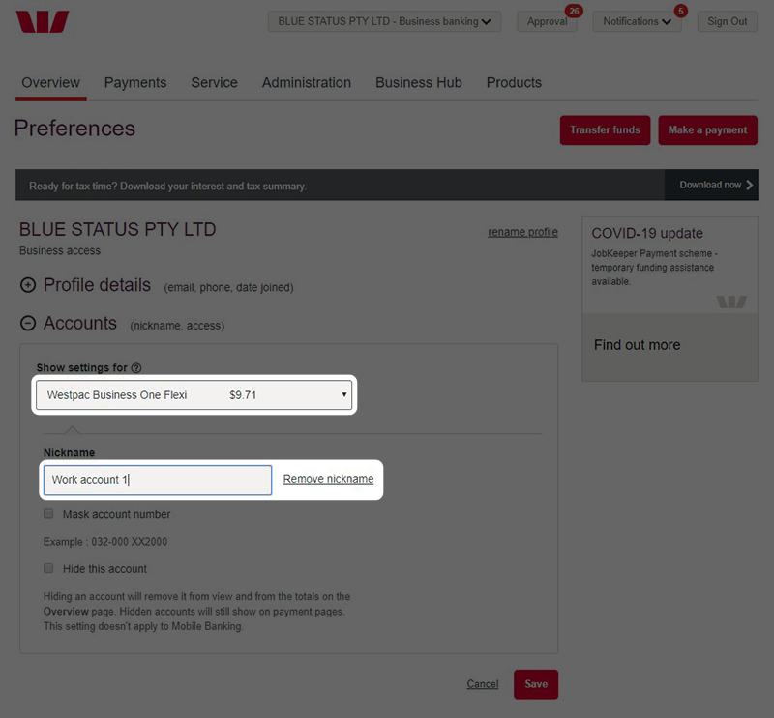
Task: Click into the Nickname input field
Action: tap(158, 480)
